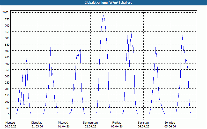
Task: Click Saturday's peak near 525
Action: 156,47
